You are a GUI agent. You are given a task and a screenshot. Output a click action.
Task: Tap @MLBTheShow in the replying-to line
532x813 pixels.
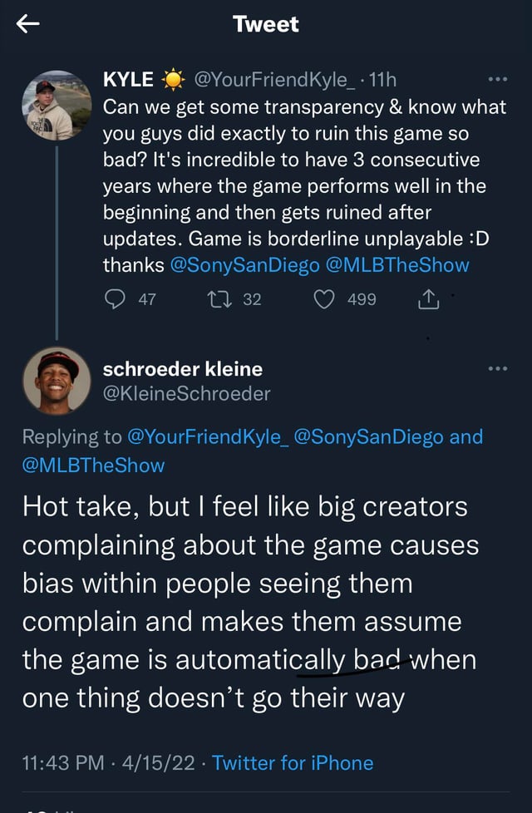point(93,465)
